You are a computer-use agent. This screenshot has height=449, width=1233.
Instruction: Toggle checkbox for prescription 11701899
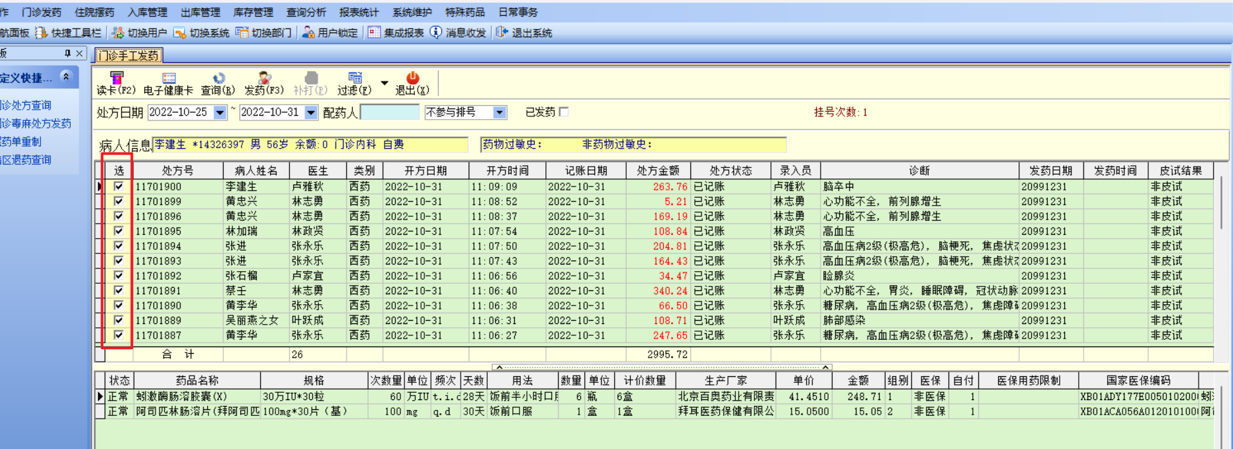(118, 201)
